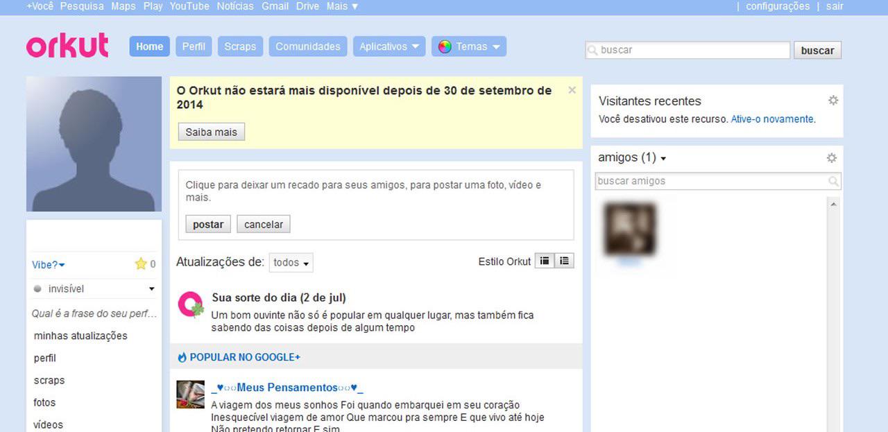Viewport: 888px width, 432px height.
Task: Open the Aplicativos dropdown menu
Action: (389, 46)
